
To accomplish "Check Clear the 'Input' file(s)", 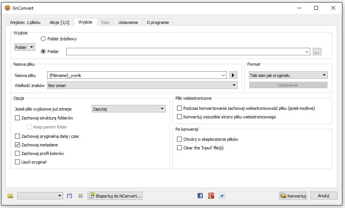I will [180, 148].
